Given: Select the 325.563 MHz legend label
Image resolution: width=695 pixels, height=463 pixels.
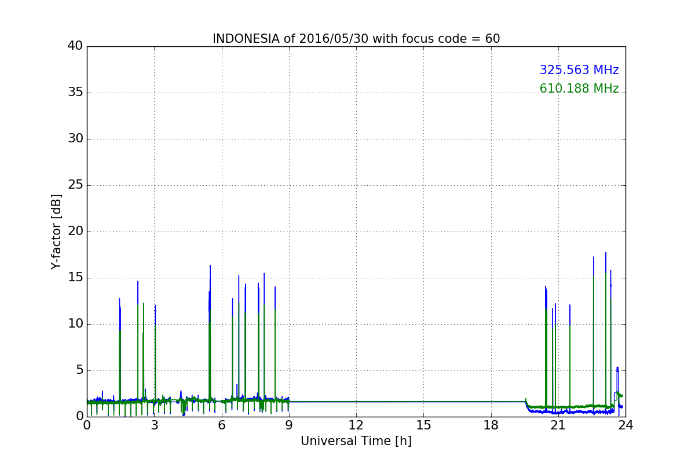Looking at the screenshot, I should click(579, 70).
